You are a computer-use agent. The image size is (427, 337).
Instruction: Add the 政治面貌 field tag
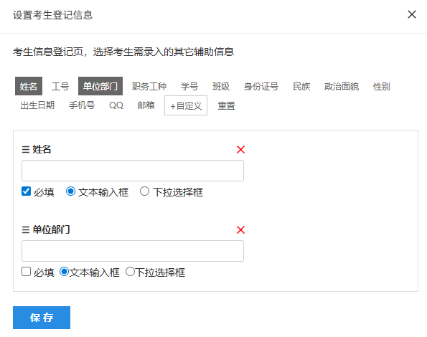click(341, 87)
